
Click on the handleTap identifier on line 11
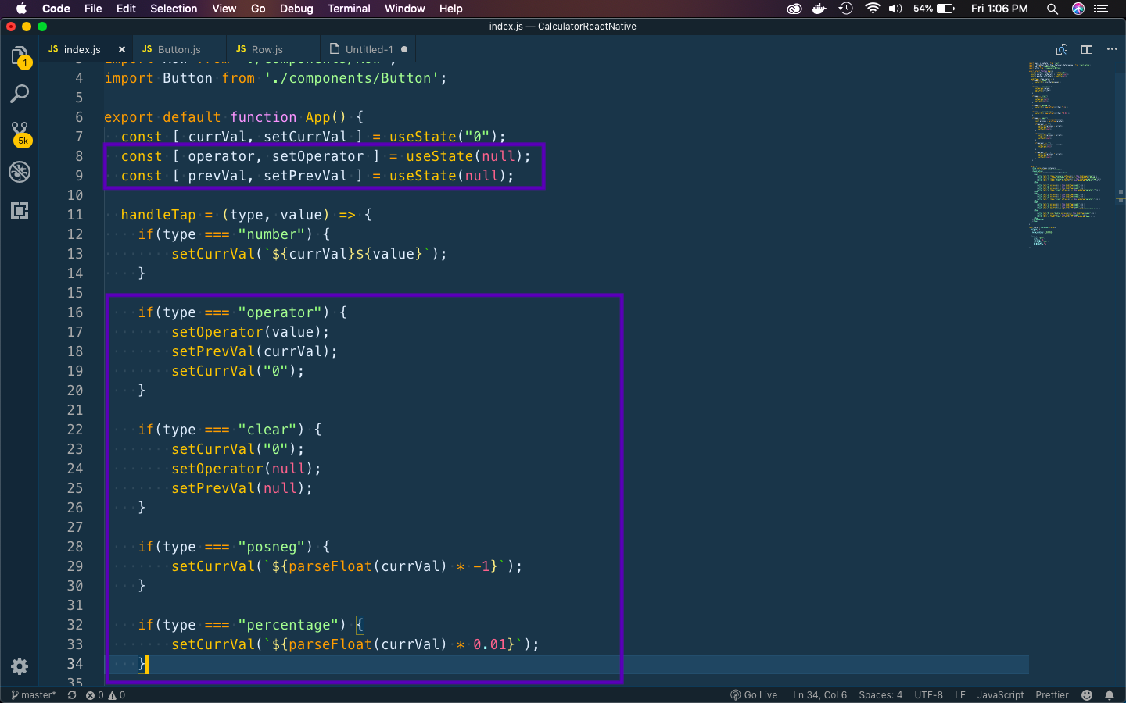pos(158,215)
